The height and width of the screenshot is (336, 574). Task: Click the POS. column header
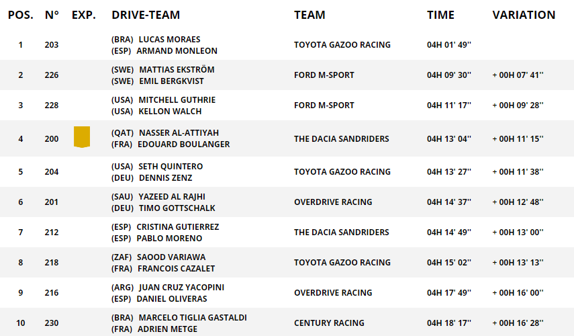coord(20,15)
